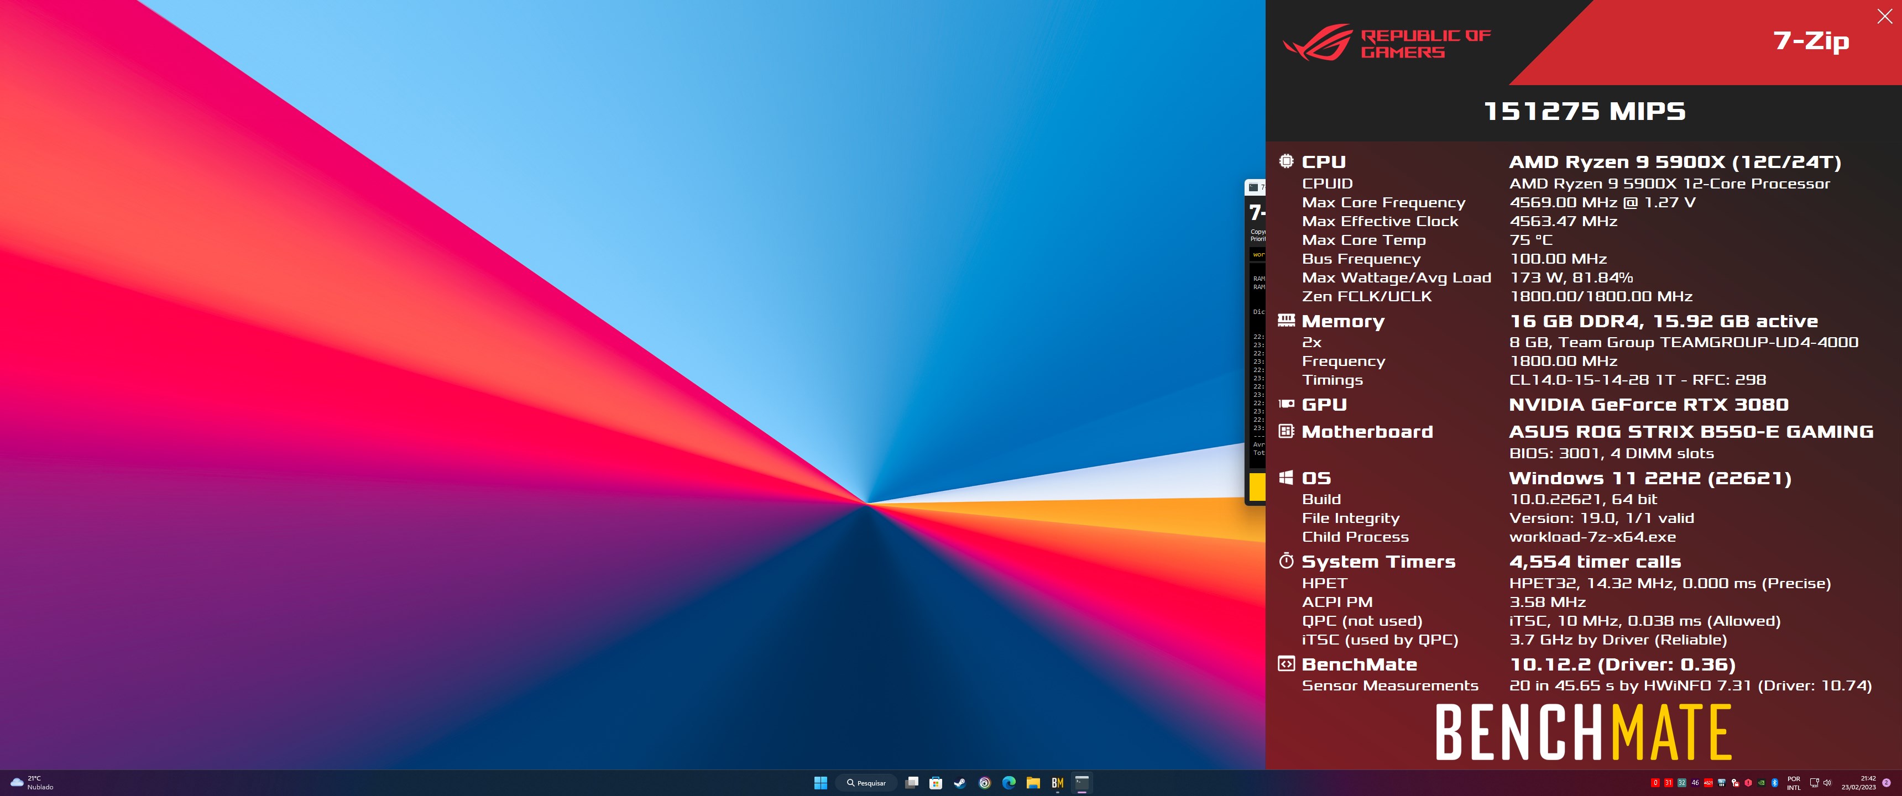Click the BenchMate code icon
The height and width of the screenshot is (796, 1902).
click(x=1286, y=663)
